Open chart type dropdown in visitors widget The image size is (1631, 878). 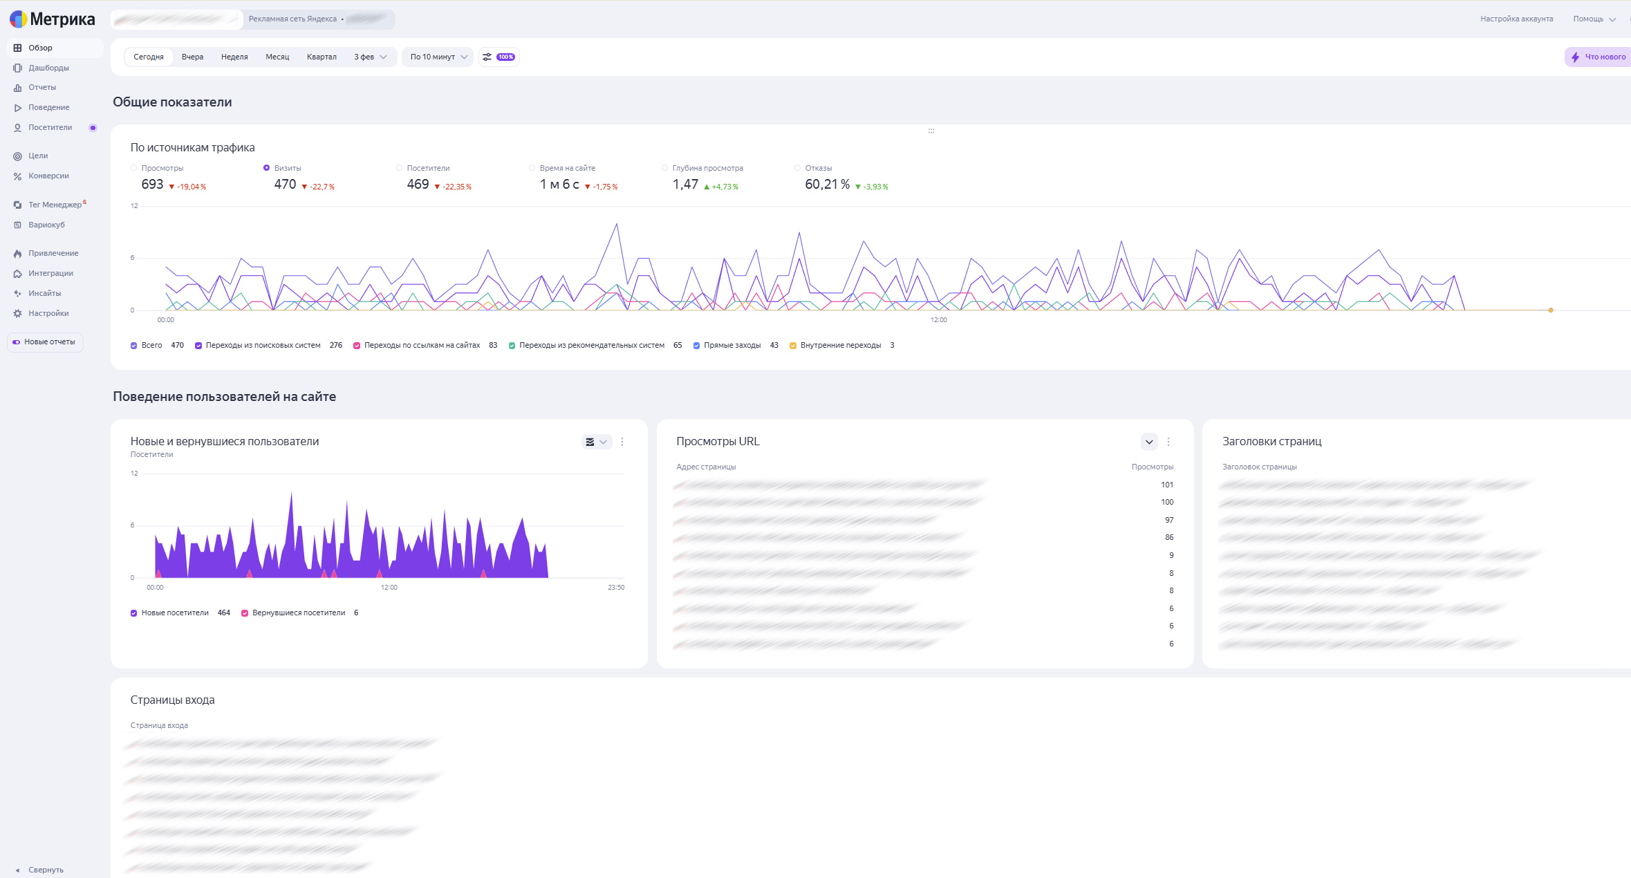point(596,442)
